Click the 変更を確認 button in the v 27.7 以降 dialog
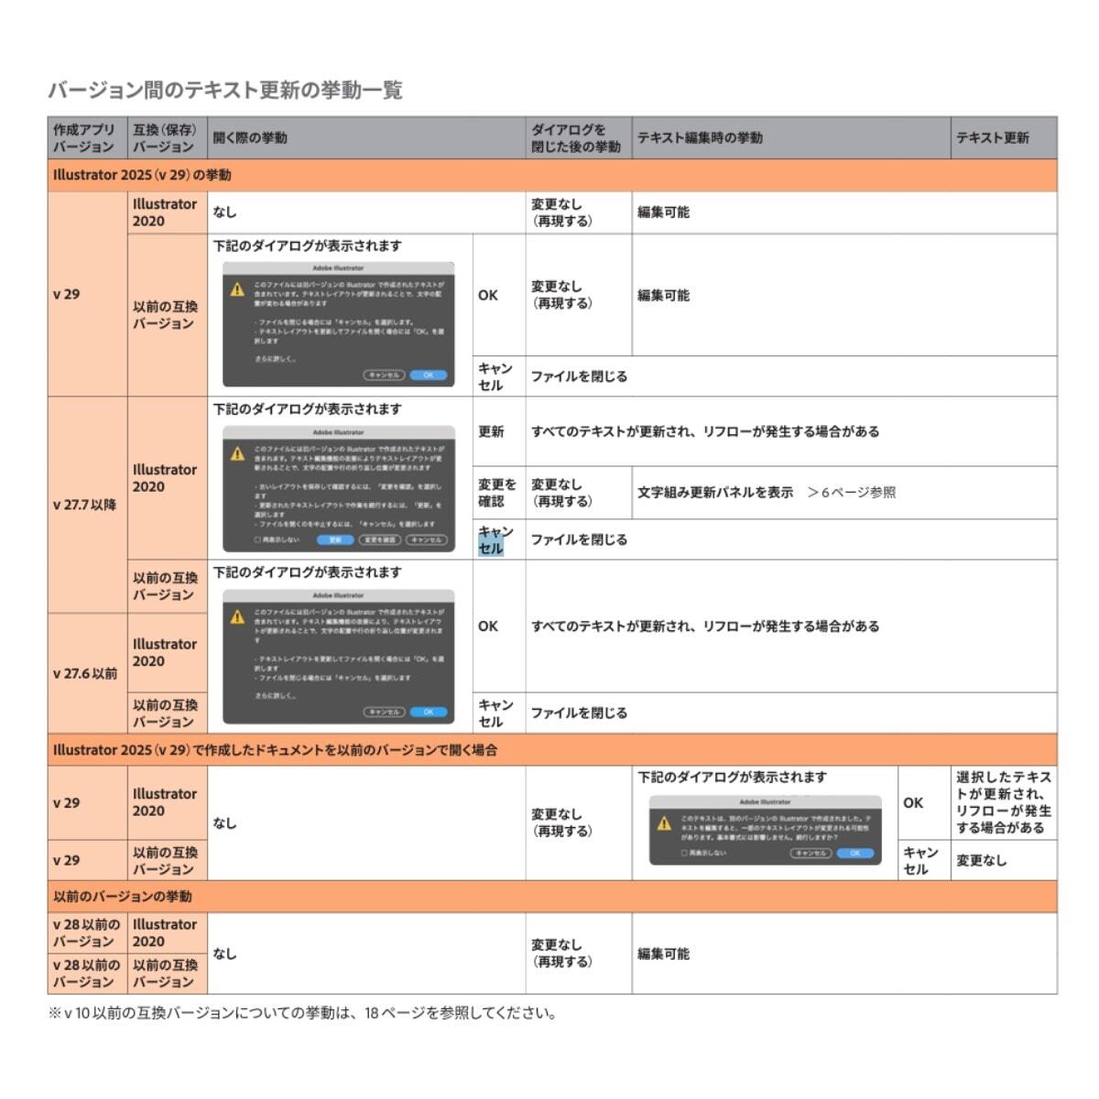 378,540
